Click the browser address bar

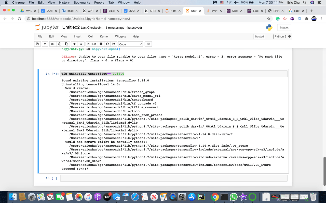[145, 19]
